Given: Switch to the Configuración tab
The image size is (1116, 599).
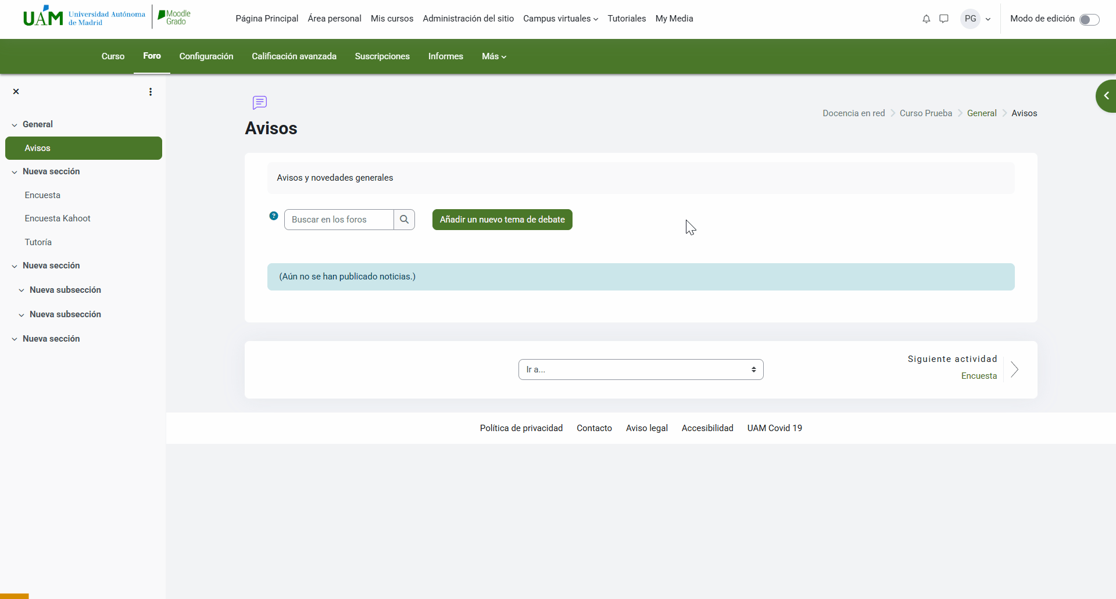Looking at the screenshot, I should tap(206, 56).
